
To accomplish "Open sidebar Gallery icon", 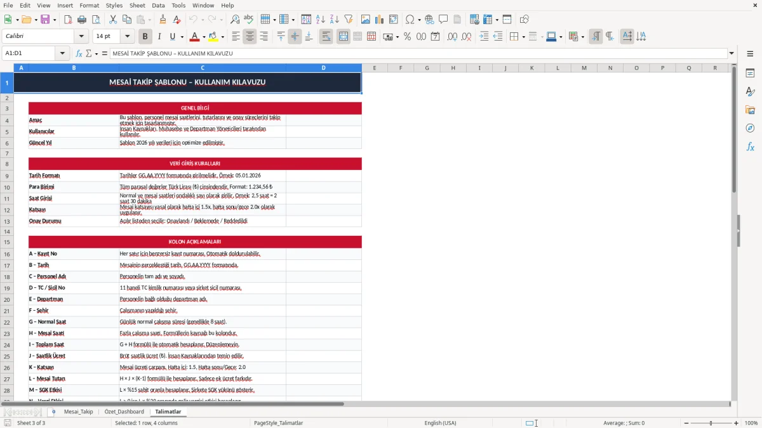I will point(750,110).
